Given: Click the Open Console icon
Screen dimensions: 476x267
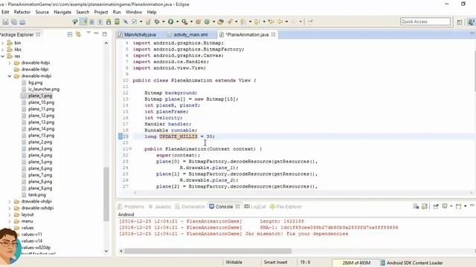Looking at the screenshot, I should coord(459,206).
